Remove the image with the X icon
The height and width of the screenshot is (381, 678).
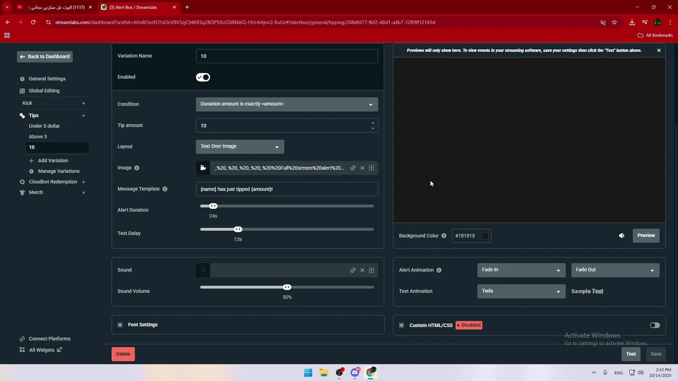pos(362,168)
